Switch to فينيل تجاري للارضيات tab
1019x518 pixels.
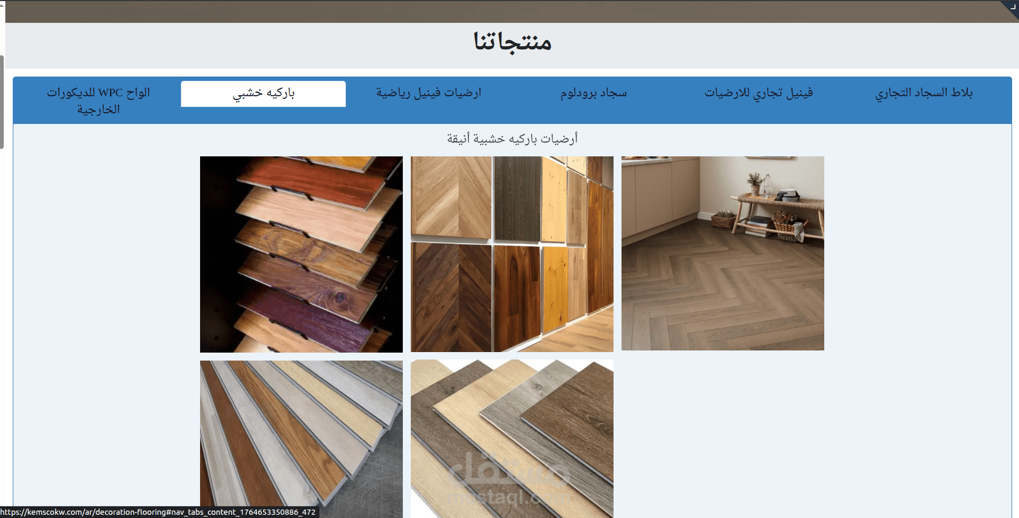point(759,93)
